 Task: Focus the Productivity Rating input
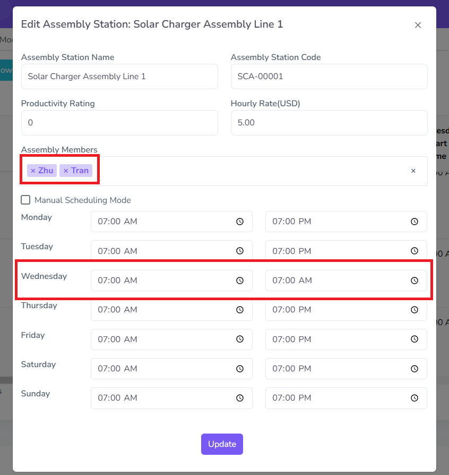pos(119,123)
